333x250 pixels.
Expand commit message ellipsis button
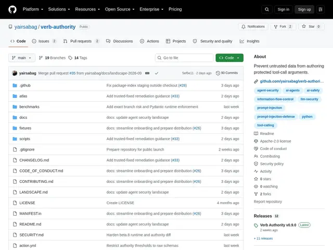tap(147, 73)
